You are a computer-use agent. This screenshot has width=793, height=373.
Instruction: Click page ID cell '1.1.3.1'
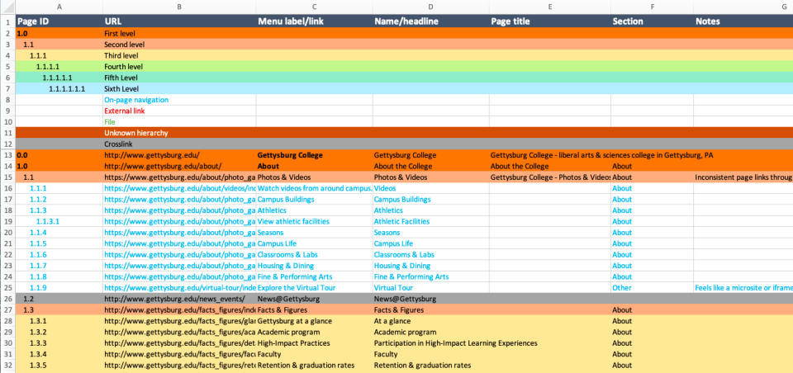point(59,221)
